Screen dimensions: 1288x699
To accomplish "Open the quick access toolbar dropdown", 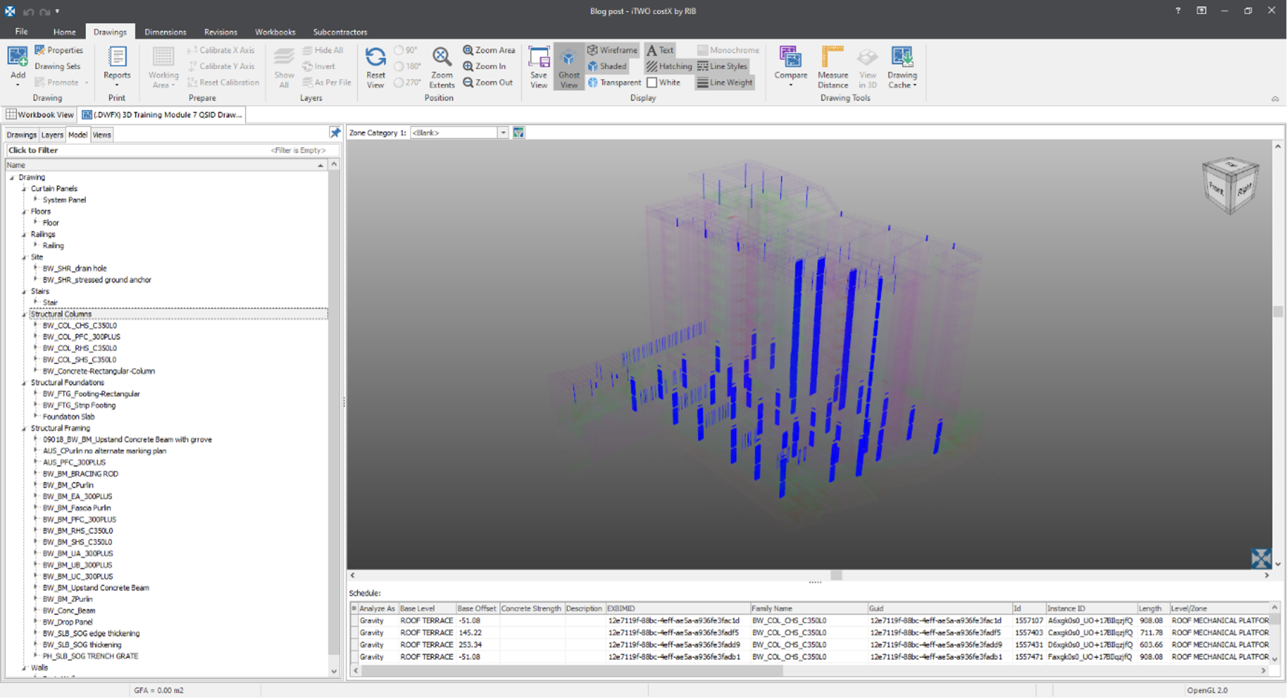I will pos(57,11).
